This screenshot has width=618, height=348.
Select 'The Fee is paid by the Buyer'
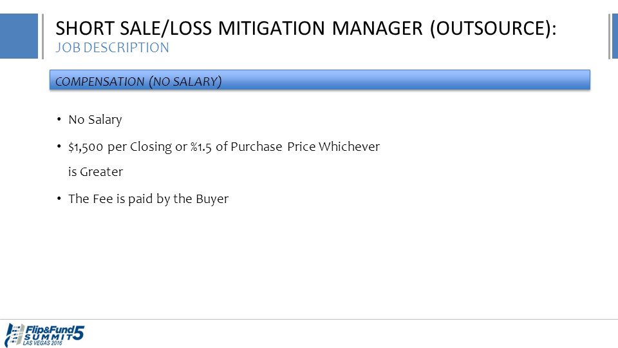click(148, 199)
